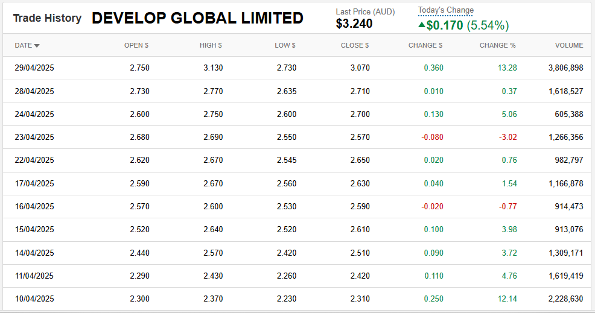Click the 13.28 change percent value
The height and width of the screenshot is (313, 595).
click(x=507, y=68)
